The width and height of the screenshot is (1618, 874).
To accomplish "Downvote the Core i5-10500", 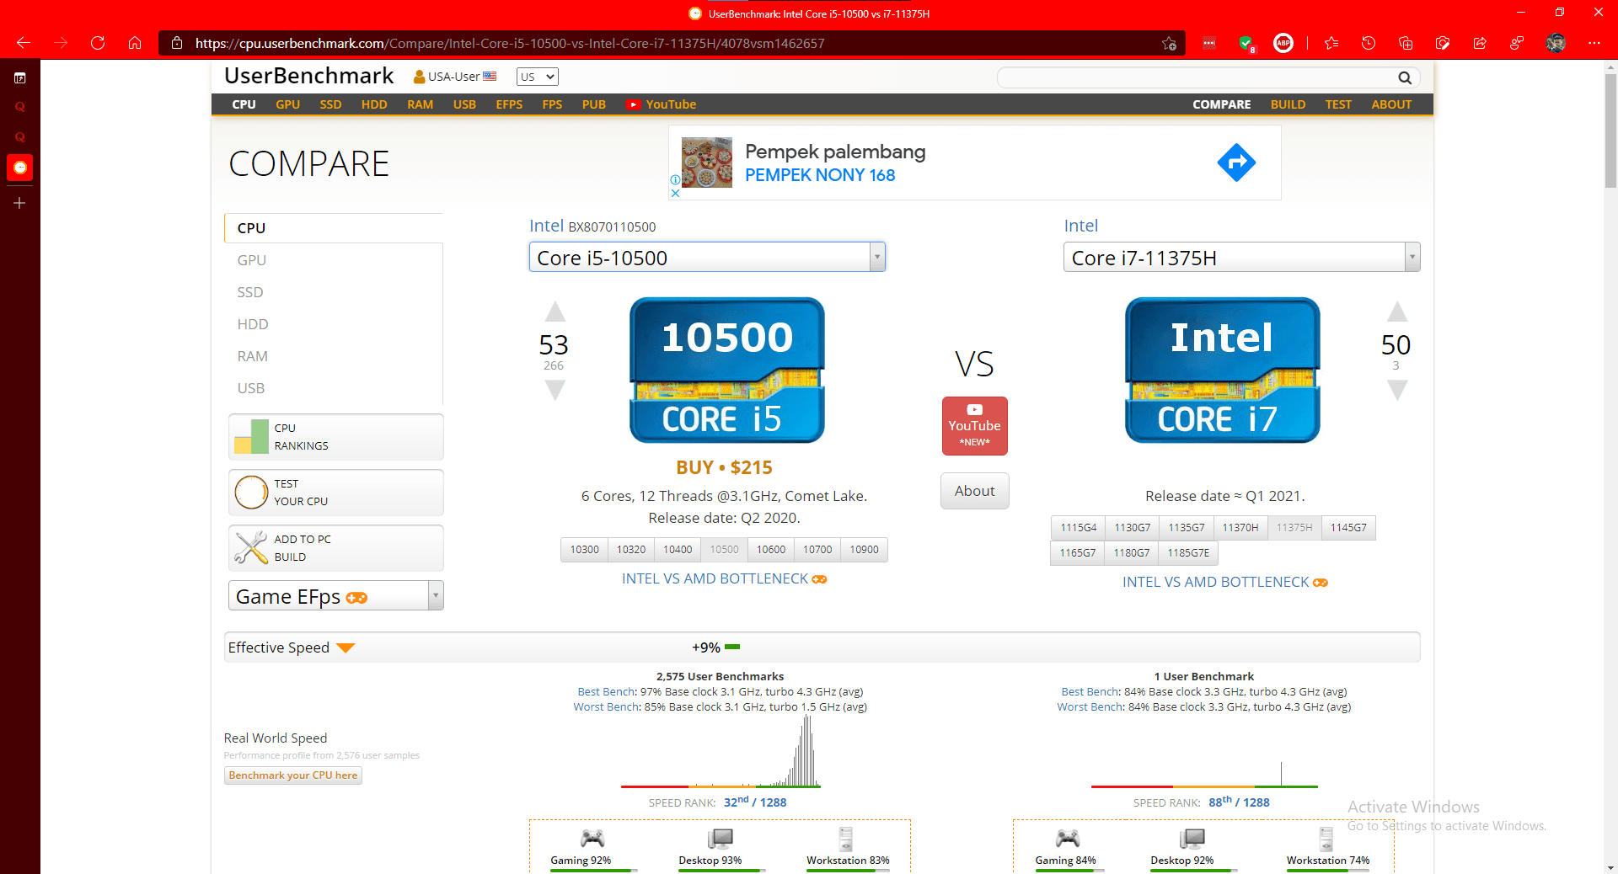I will pos(555,390).
